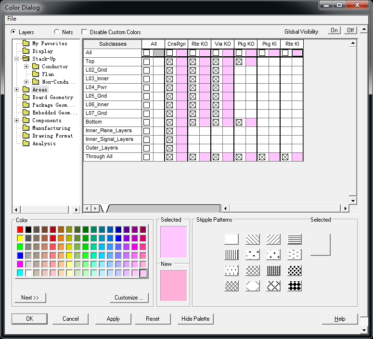
Task: Select the horizontal lines stipple pattern
Action: click(295, 239)
